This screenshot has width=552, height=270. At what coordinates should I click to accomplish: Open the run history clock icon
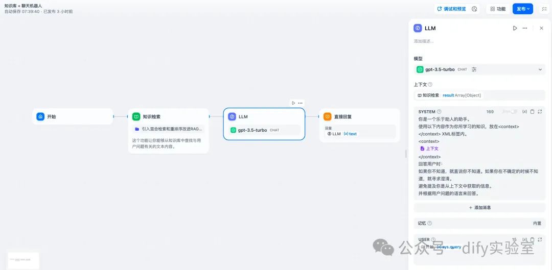point(474,9)
